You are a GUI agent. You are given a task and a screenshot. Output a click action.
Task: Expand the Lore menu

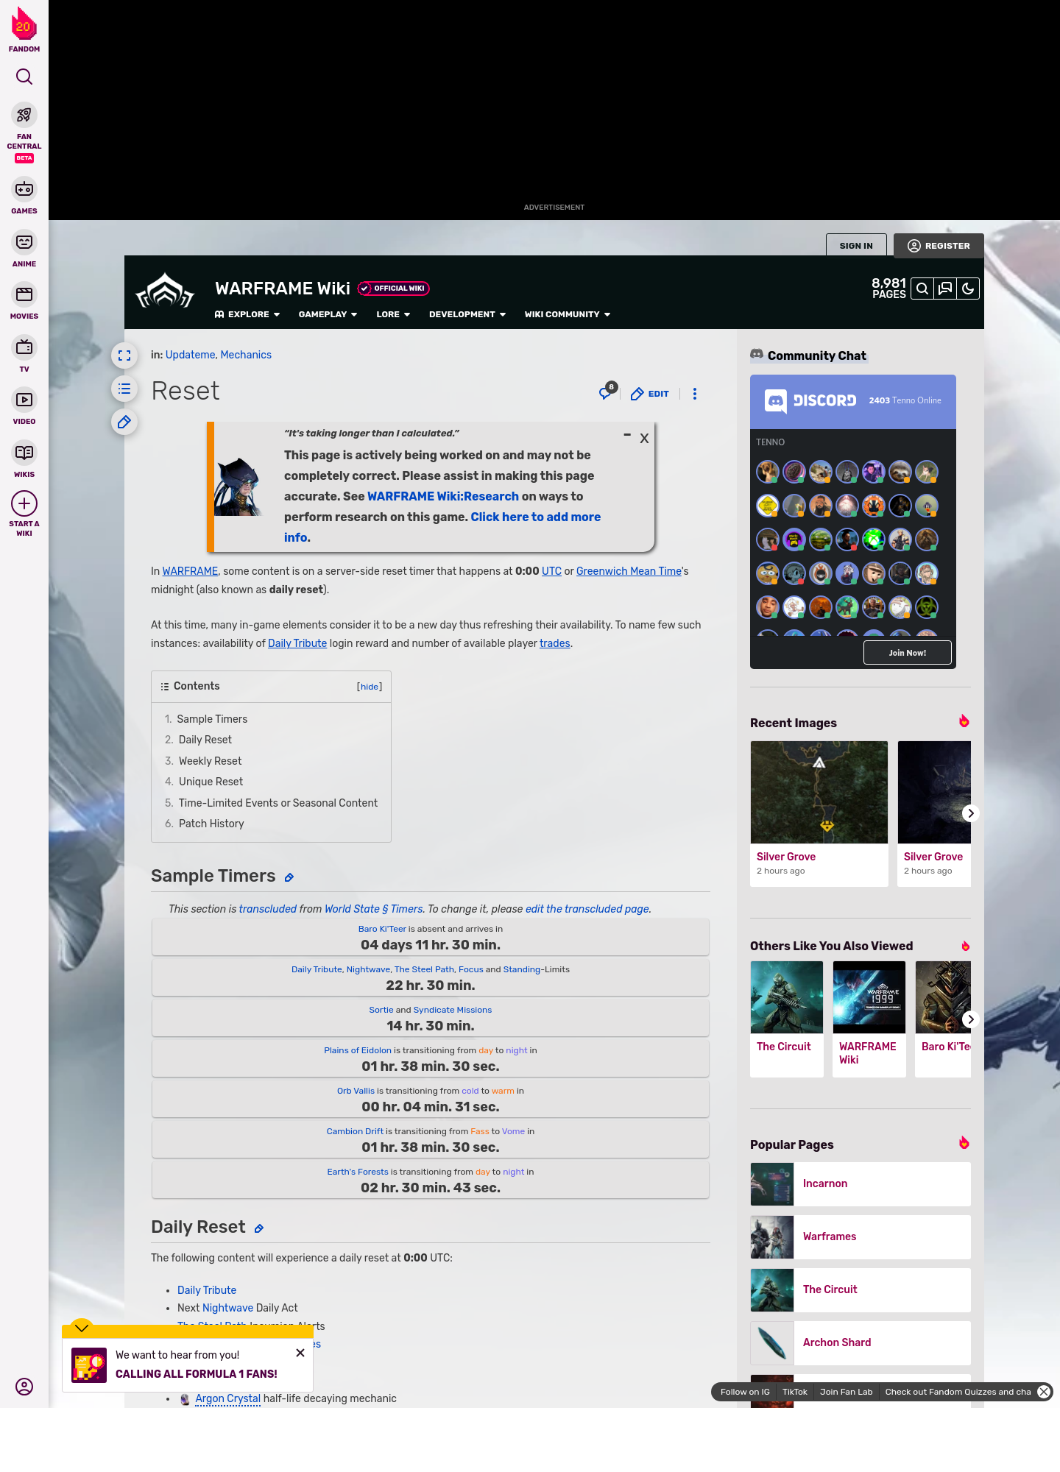tap(393, 314)
